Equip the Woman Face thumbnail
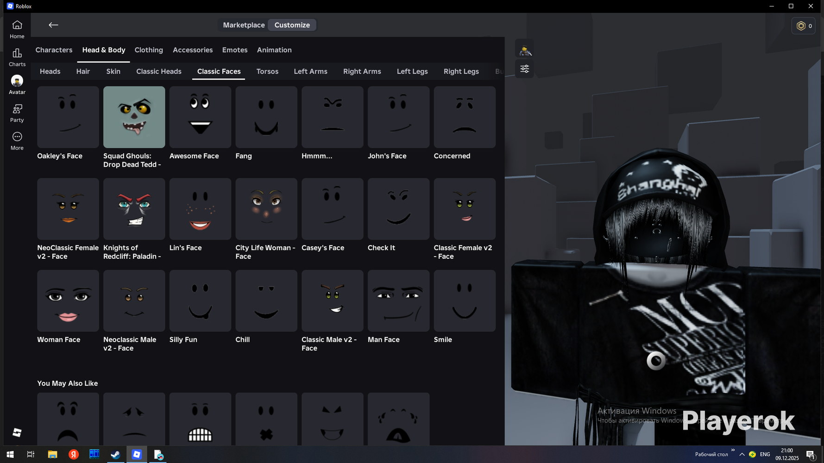Image resolution: width=824 pixels, height=463 pixels. pyautogui.click(x=68, y=301)
